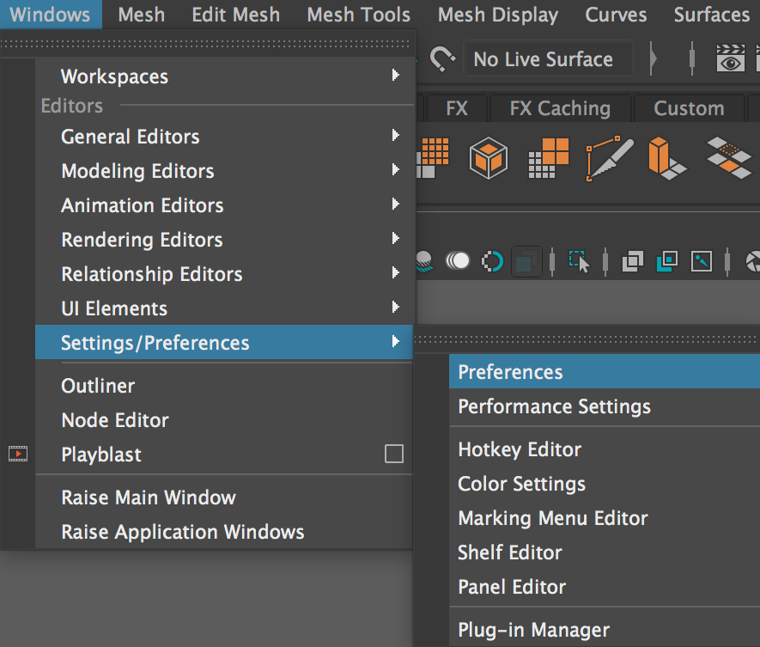Open the Animation Editors submenu
The height and width of the screenshot is (647, 760).
tap(142, 205)
